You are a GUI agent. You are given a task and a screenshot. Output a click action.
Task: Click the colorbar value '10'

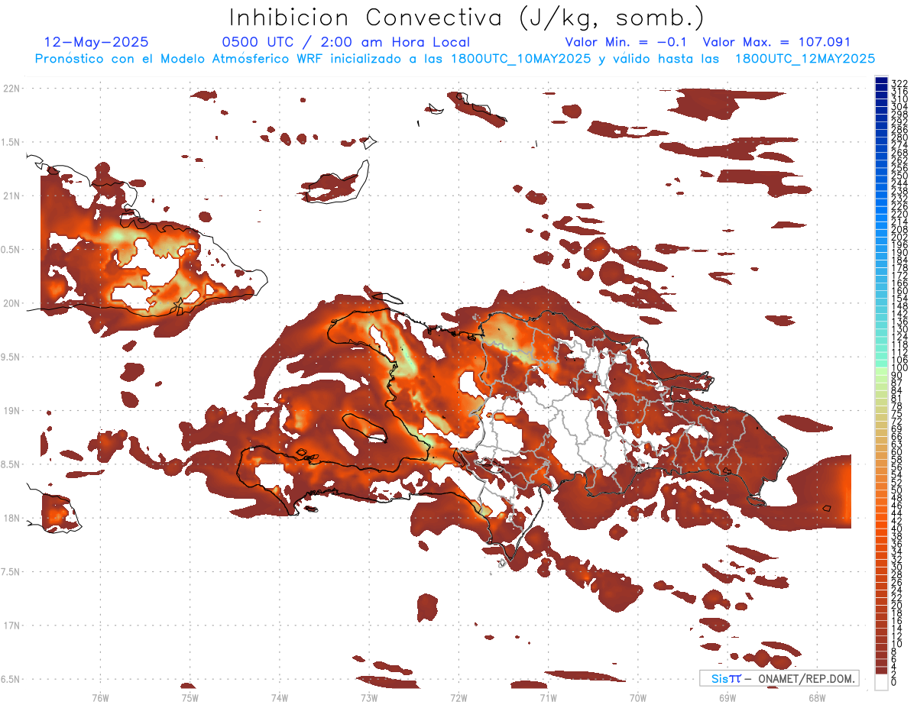point(897,644)
